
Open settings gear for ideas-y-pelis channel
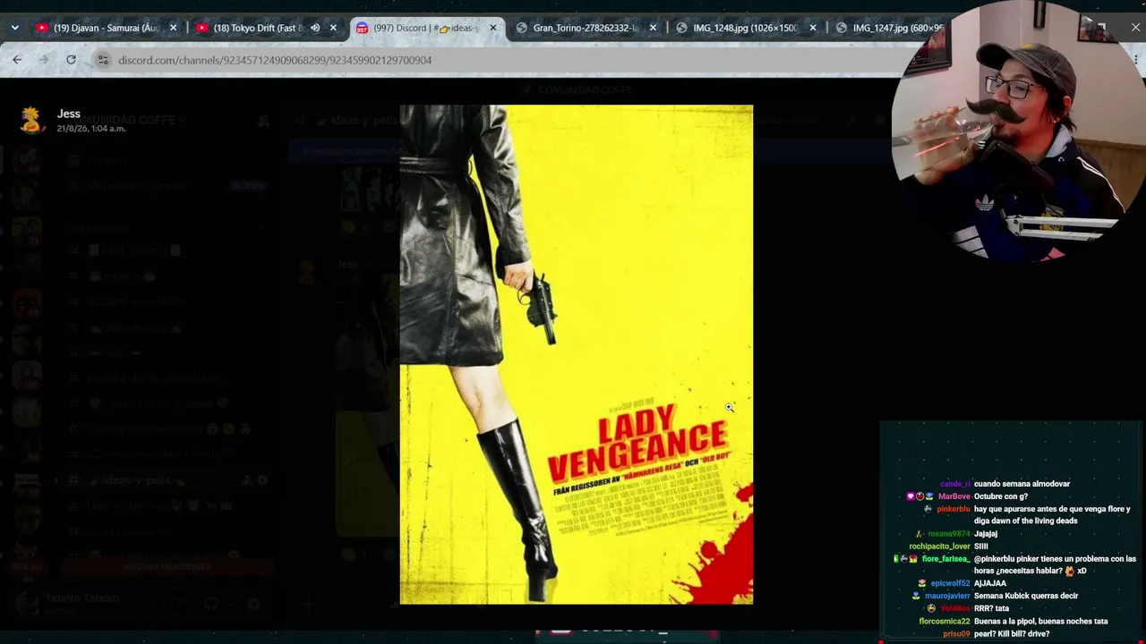click(262, 480)
